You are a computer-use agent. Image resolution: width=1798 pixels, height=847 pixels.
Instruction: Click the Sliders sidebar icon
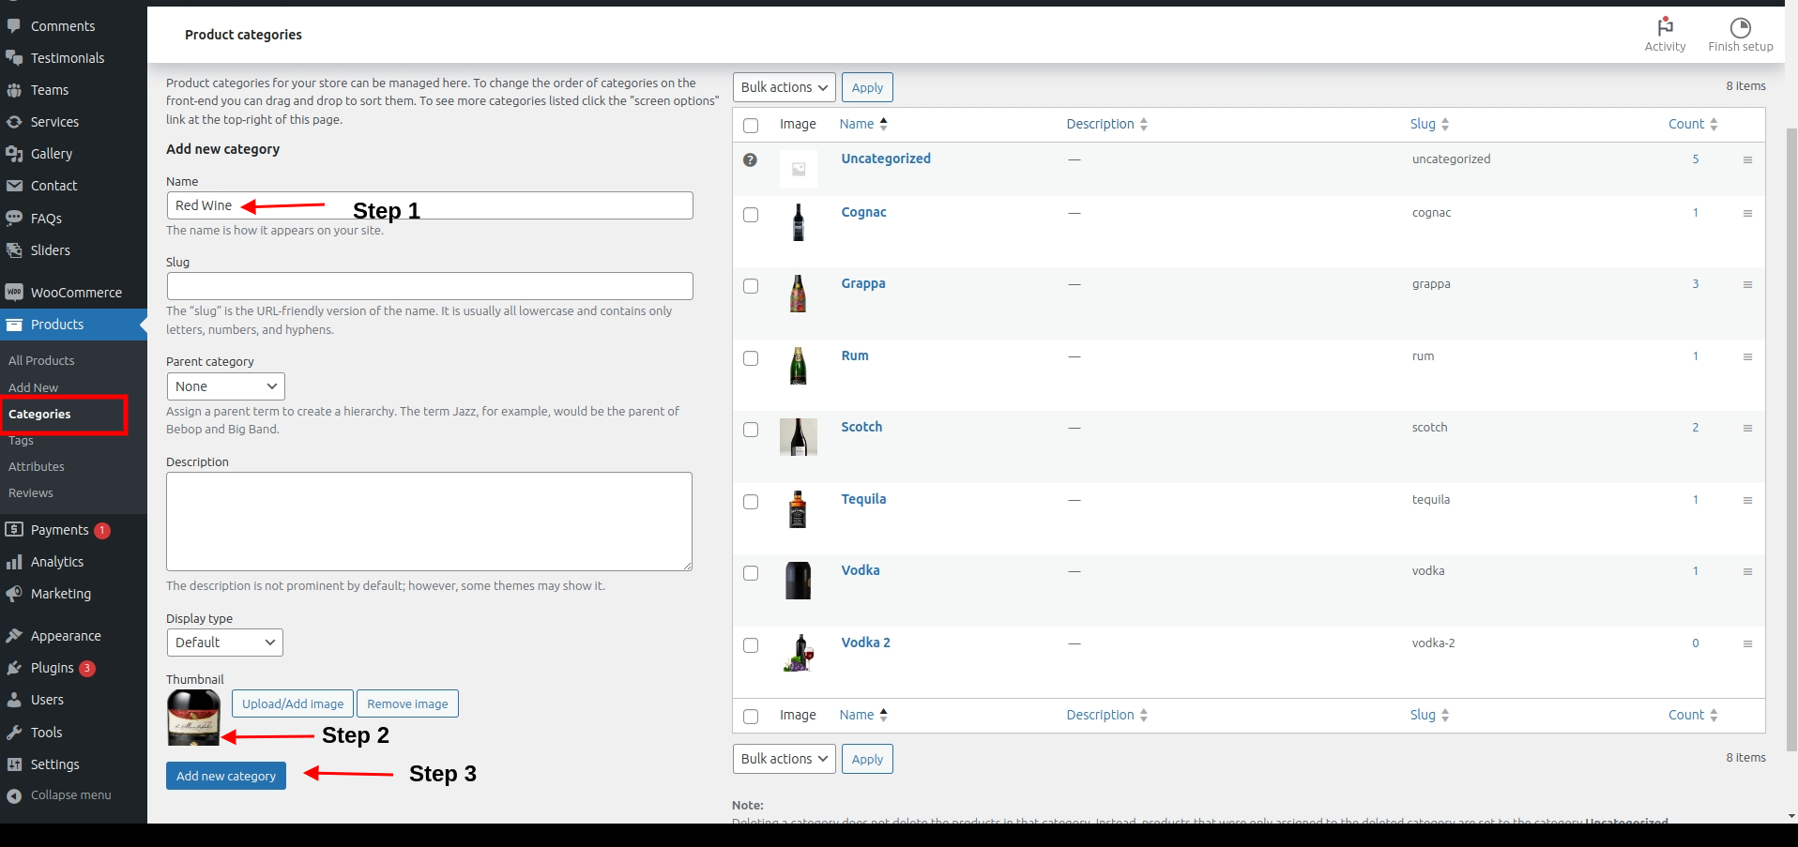(x=14, y=250)
